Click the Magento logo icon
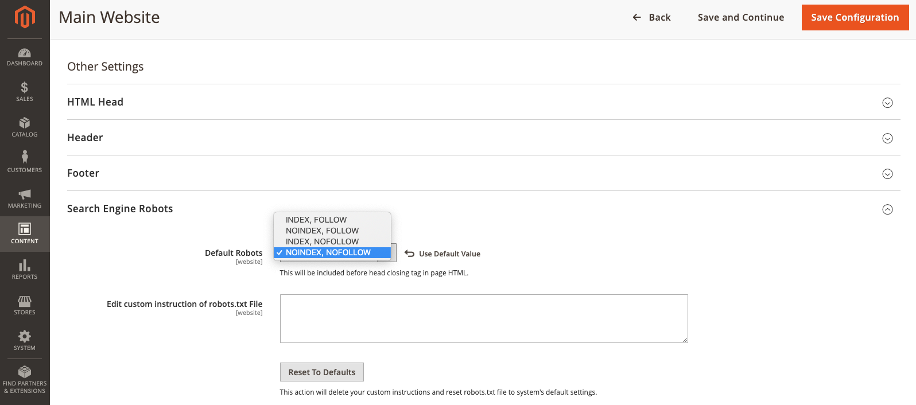 click(x=25, y=17)
